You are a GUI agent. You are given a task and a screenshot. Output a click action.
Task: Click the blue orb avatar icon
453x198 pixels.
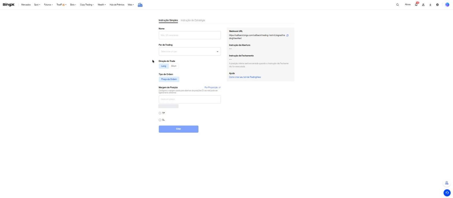coord(447,5)
